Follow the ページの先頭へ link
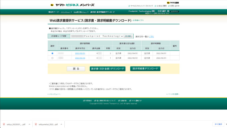The height and width of the screenshot is (128, 227). (x=173, y=94)
